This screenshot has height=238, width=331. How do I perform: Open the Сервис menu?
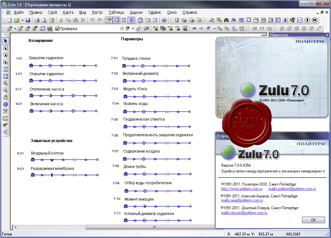(x=155, y=12)
